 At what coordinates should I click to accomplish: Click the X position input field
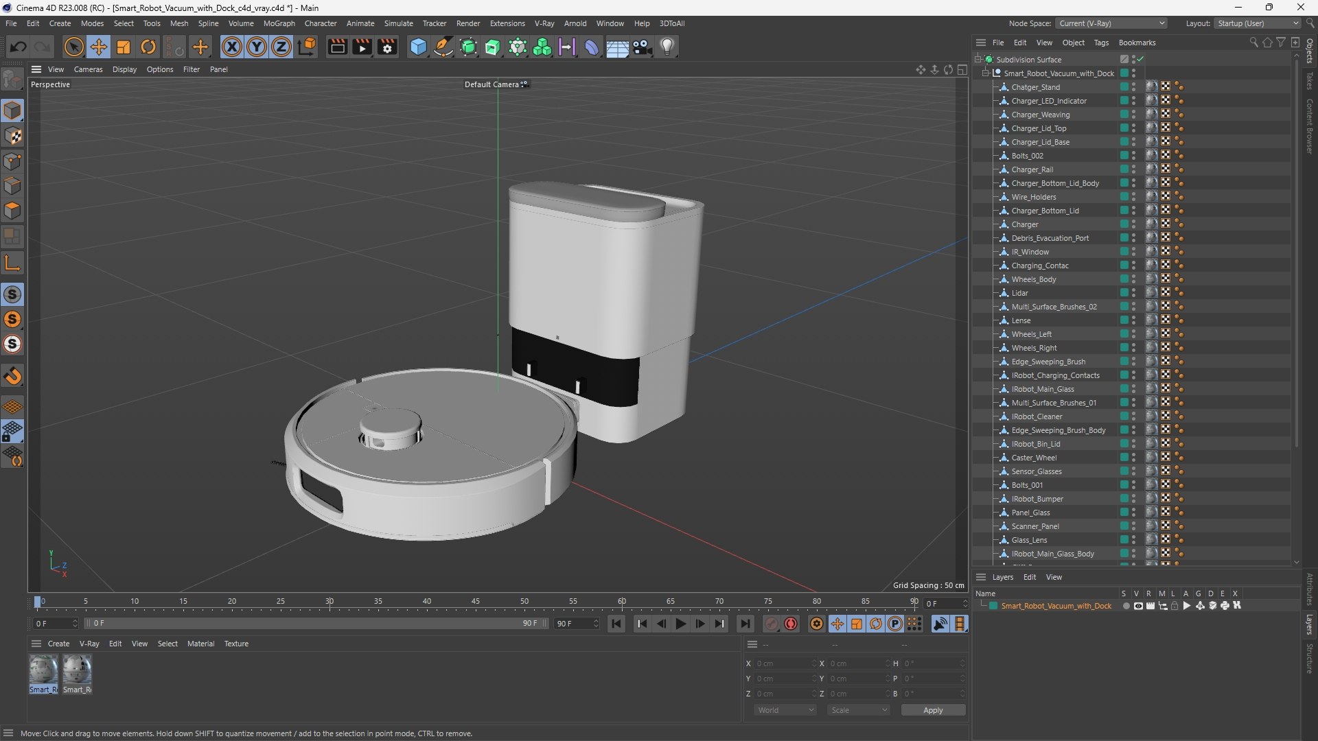pyautogui.click(x=787, y=663)
